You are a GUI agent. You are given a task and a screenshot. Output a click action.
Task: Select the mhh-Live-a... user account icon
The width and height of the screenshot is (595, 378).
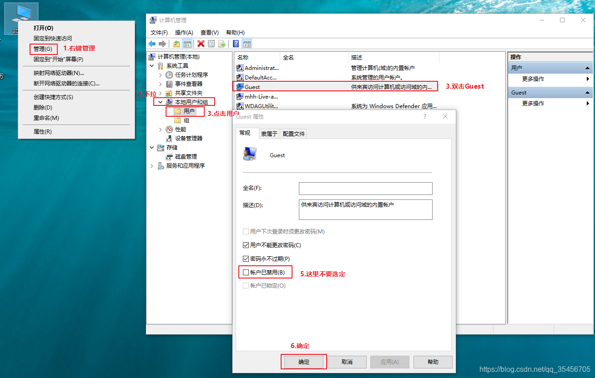click(240, 96)
